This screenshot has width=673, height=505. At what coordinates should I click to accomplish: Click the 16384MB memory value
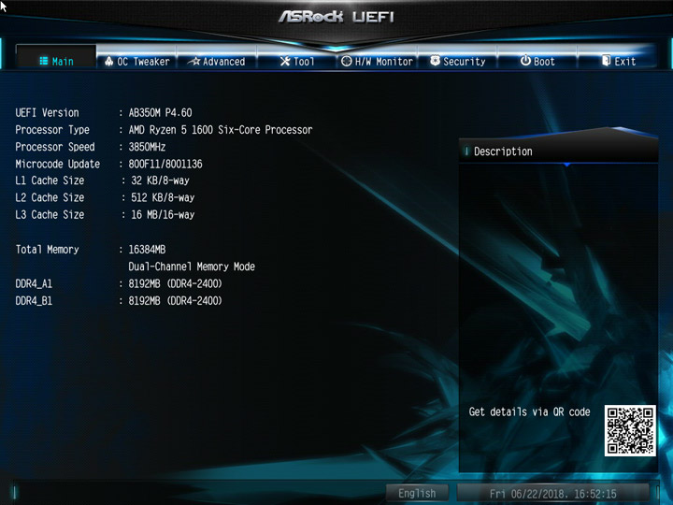tap(147, 250)
